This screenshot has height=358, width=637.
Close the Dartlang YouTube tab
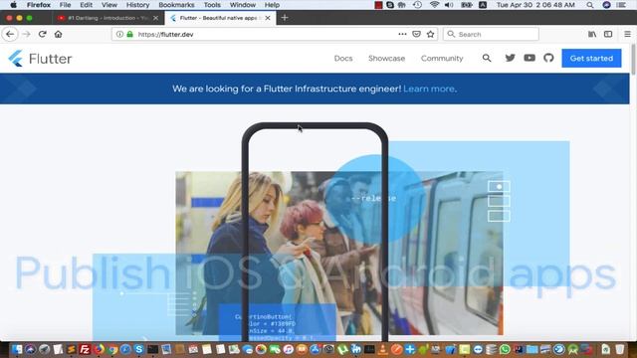tap(155, 18)
